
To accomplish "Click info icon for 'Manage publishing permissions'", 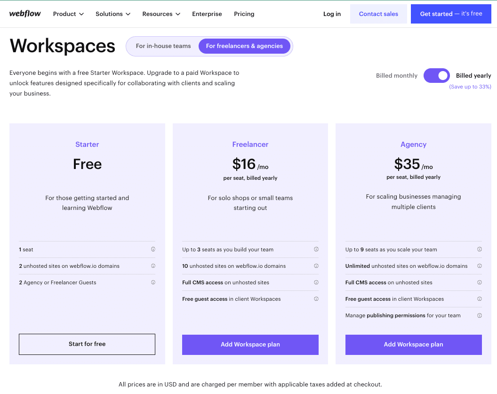I will [x=479, y=315].
